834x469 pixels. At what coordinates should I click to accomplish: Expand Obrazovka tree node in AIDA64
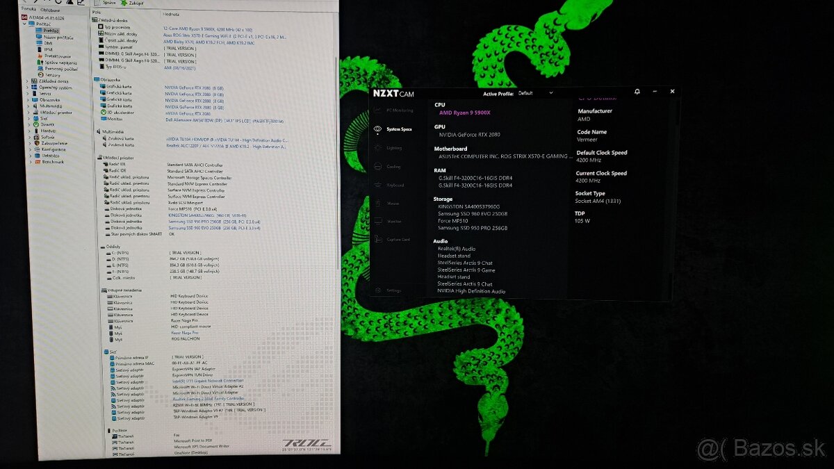click(28, 99)
